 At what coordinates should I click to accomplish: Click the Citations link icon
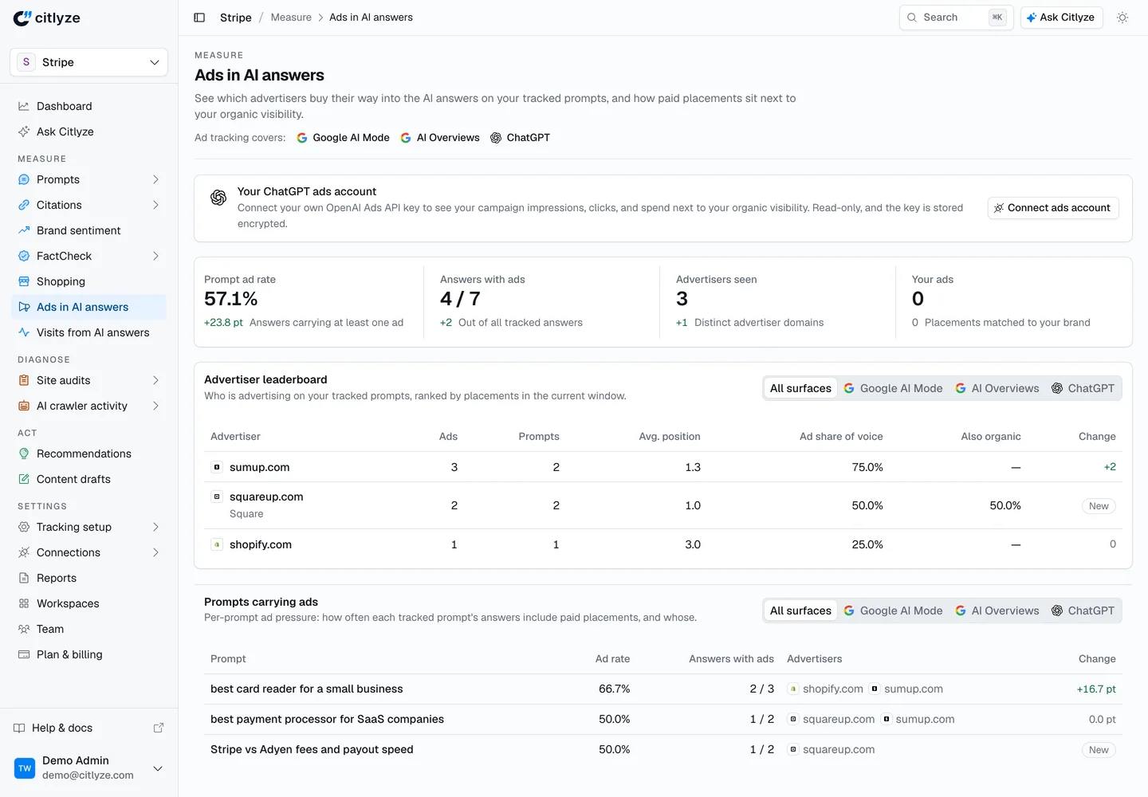(x=24, y=205)
